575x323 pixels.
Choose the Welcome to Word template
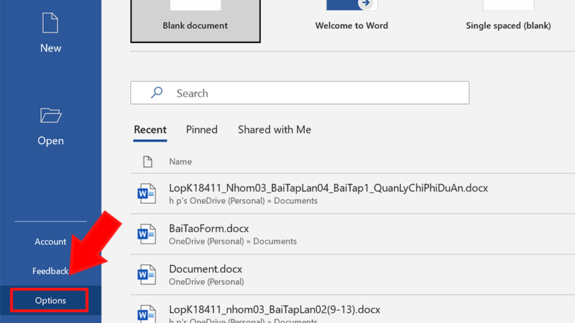coord(351,25)
